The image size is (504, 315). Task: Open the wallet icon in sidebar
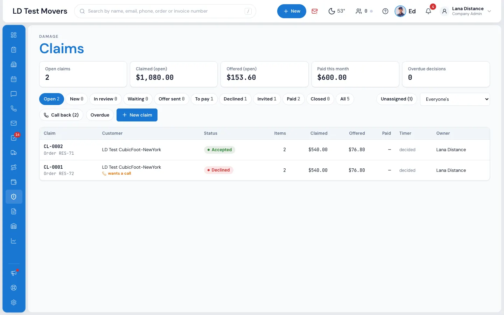14,182
